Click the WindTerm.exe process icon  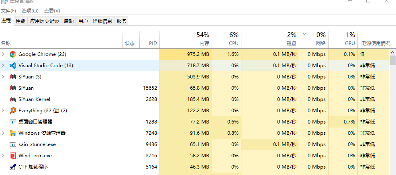(12, 156)
